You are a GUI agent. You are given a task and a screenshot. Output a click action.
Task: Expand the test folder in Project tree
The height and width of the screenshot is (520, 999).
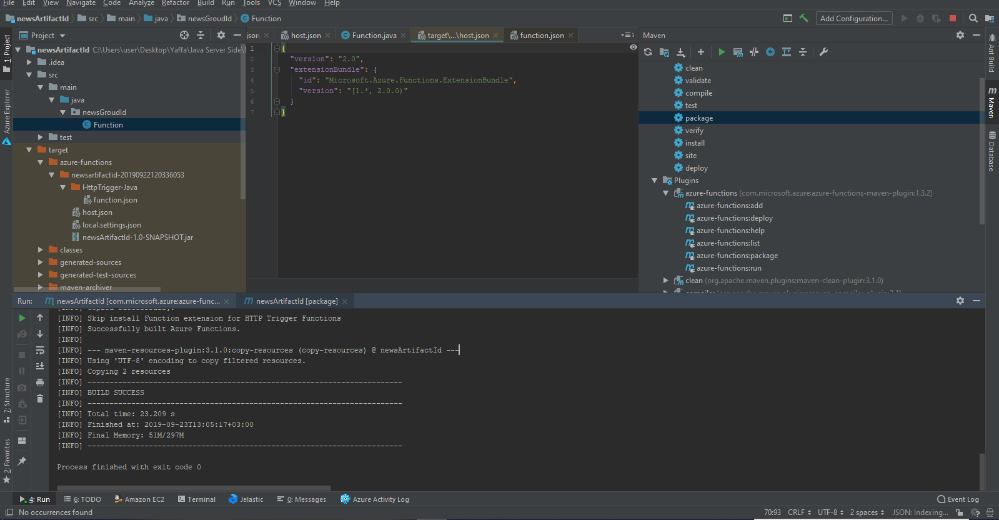click(41, 137)
